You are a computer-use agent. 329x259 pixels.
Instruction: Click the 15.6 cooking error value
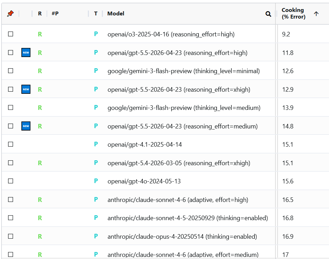pyautogui.click(x=288, y=181)
